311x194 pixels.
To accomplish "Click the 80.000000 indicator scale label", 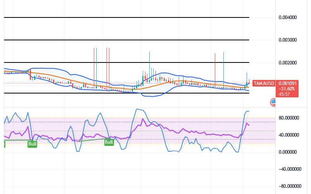I will tap(289, 118).
